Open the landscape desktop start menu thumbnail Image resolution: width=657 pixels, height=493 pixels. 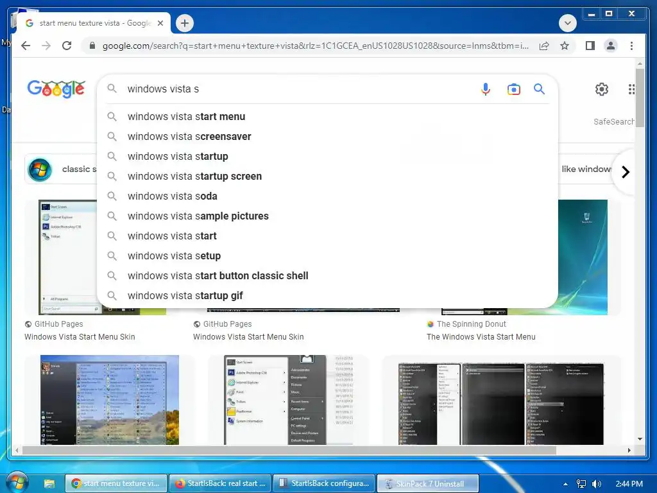point(109,400)
